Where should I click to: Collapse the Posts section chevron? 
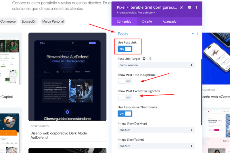tap(193, 34)
